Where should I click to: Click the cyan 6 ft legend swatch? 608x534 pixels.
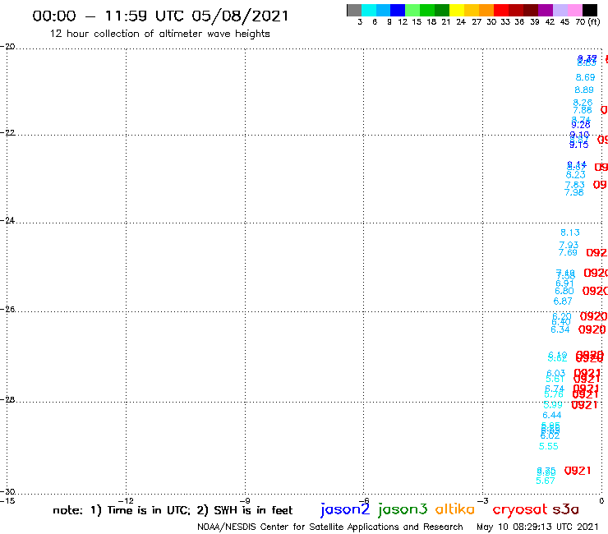369,10
